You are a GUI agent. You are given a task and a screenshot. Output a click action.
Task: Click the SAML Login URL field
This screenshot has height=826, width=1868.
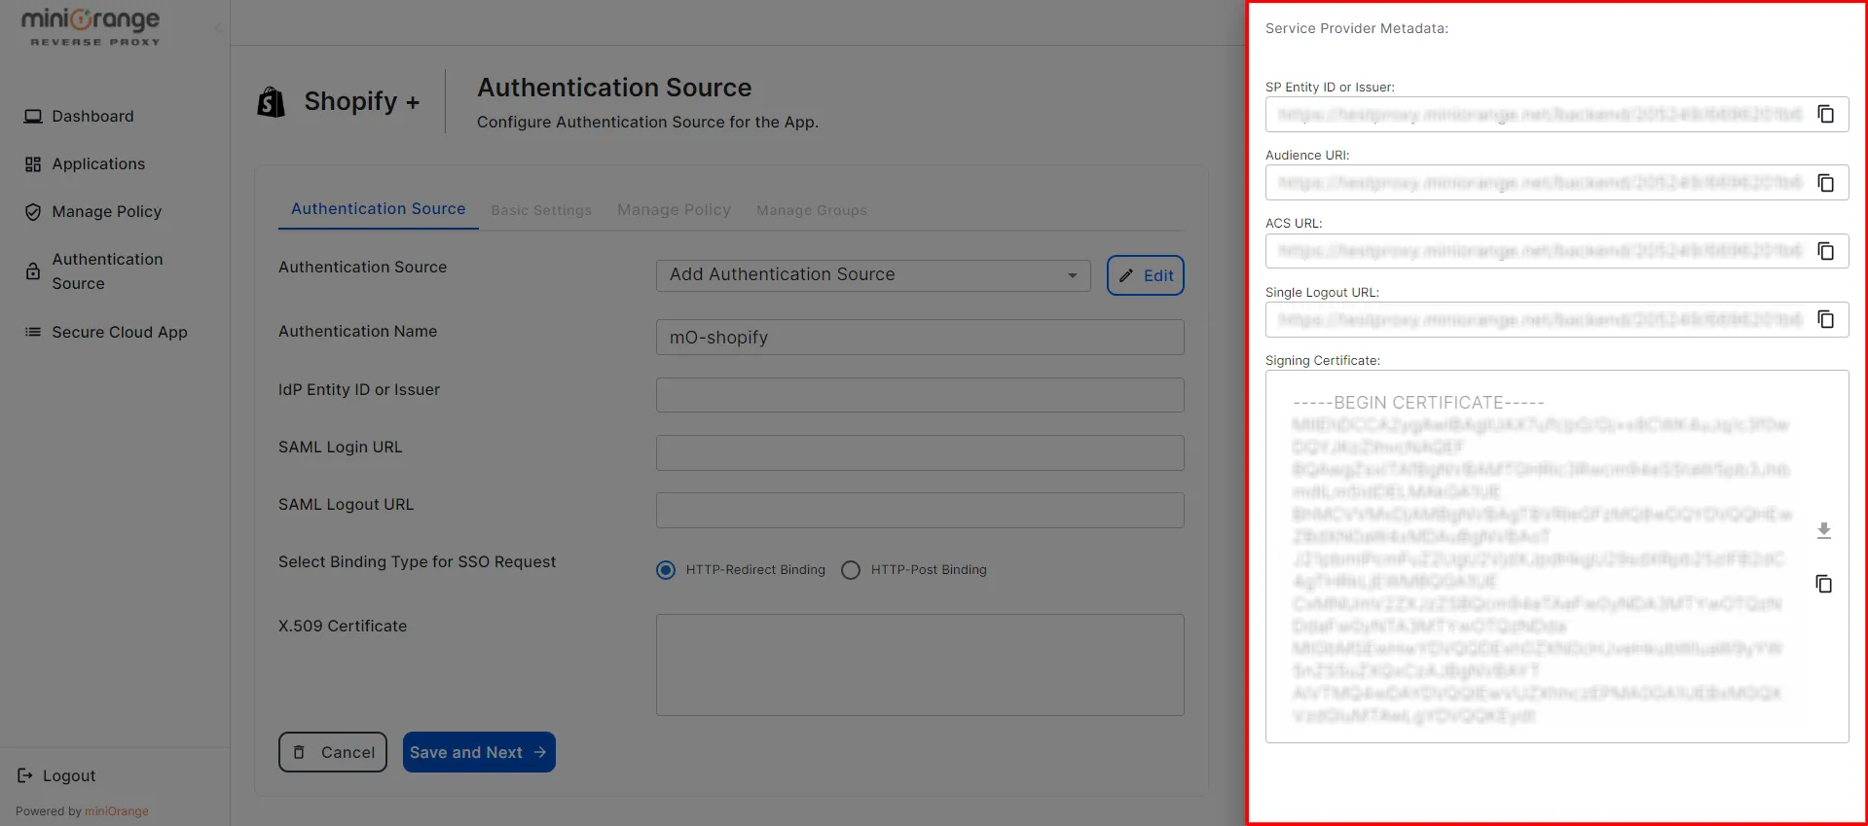click(x=920, y=452)
